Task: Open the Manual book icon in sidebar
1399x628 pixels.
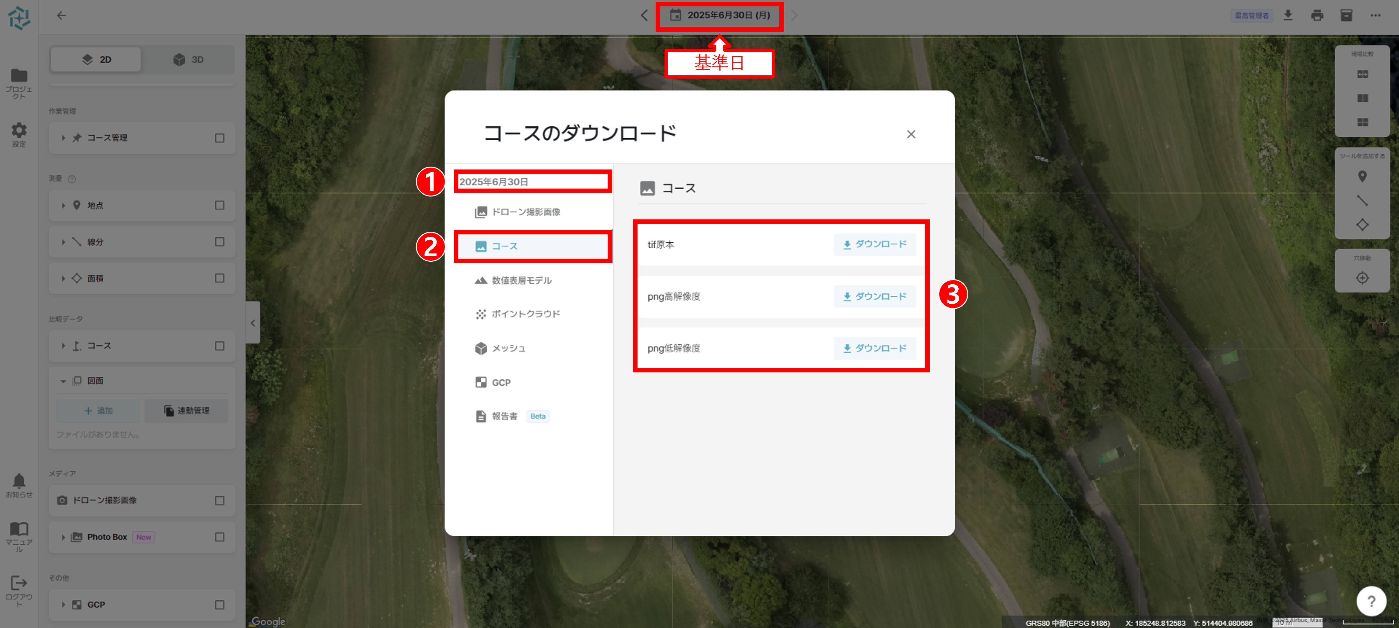Action: [x=19, y=529]
